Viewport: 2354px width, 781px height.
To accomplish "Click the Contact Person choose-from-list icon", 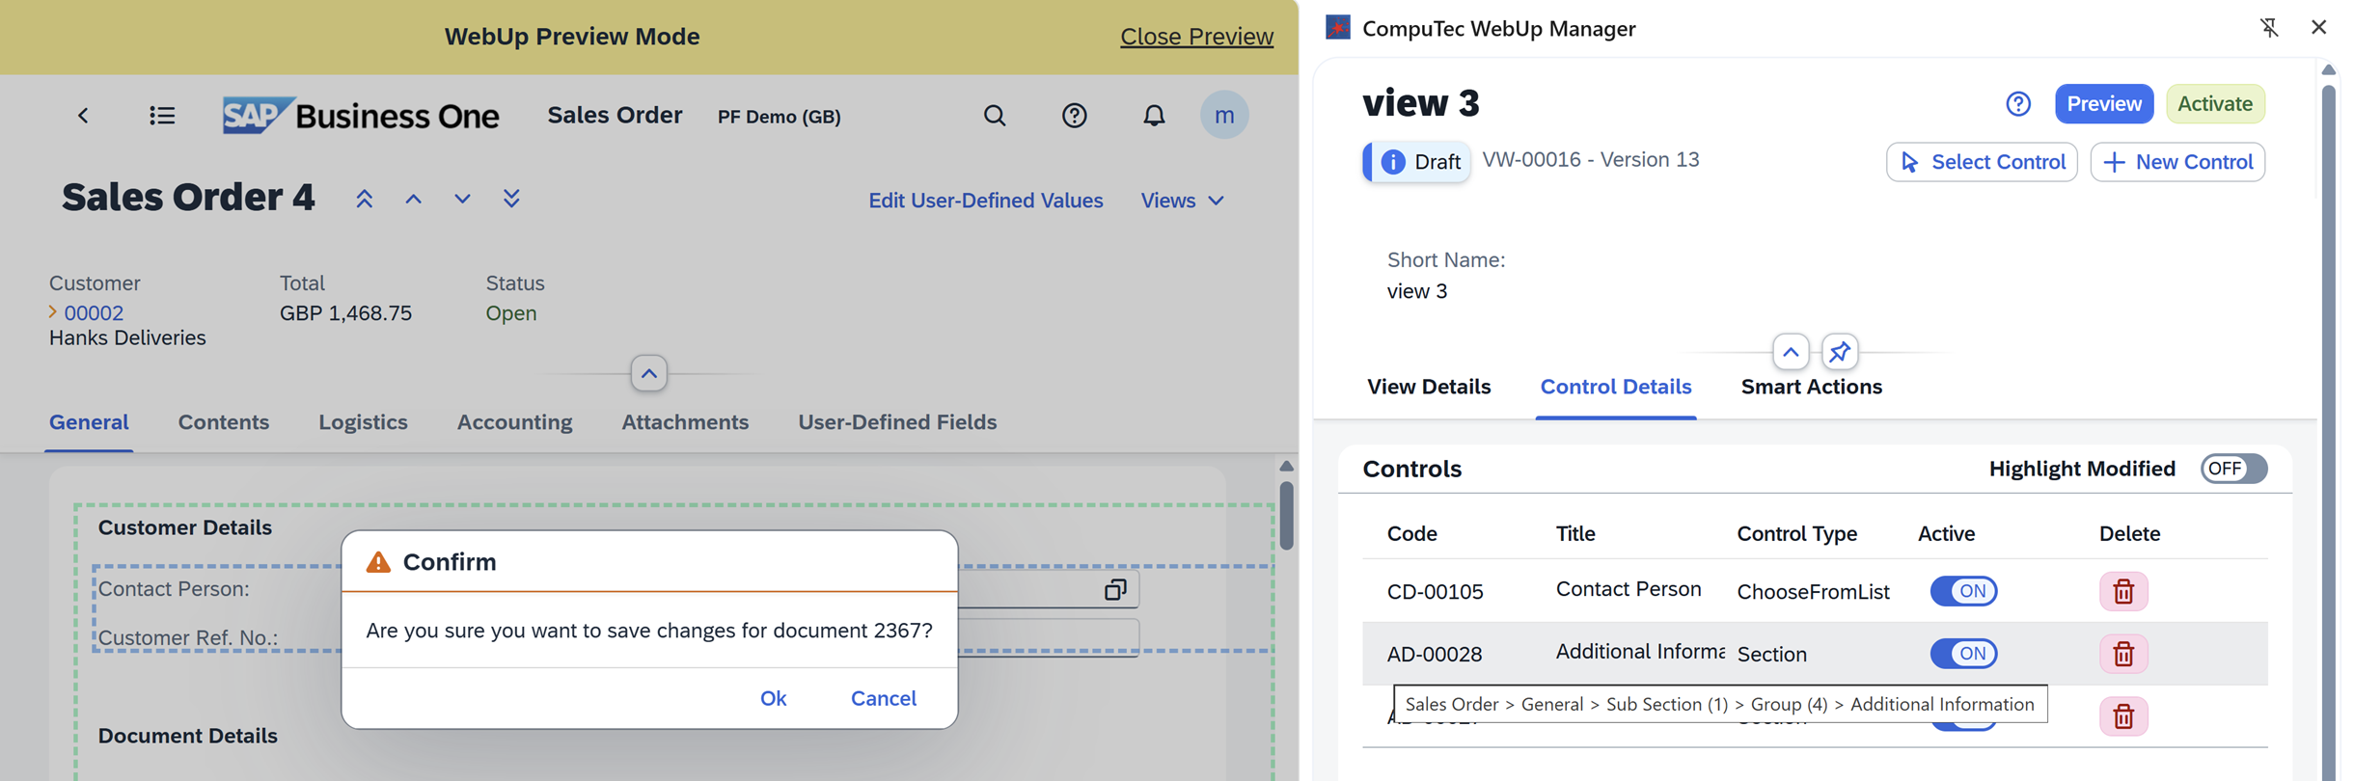I will pos(1115,589).
